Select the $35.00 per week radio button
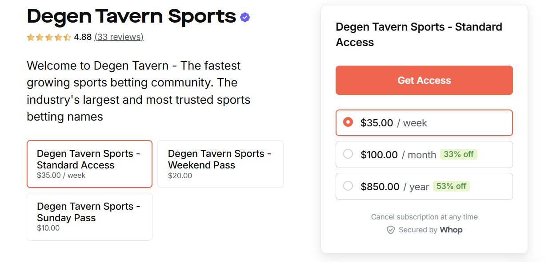This screenshot has height=262, width=549. pos(349,122)
